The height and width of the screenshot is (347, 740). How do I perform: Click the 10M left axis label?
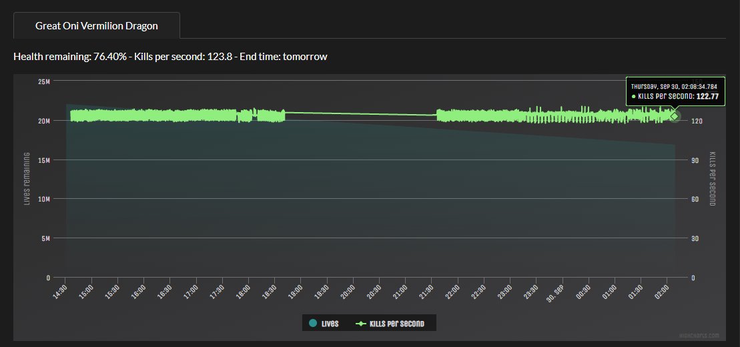[44, 200]
